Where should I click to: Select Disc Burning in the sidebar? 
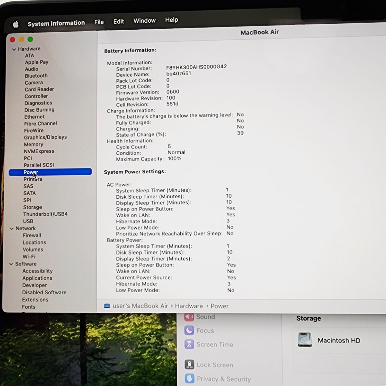coord(39,110)
